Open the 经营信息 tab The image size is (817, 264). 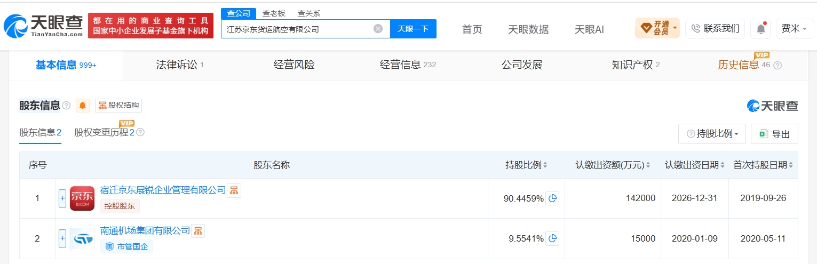tap(408, 65)
